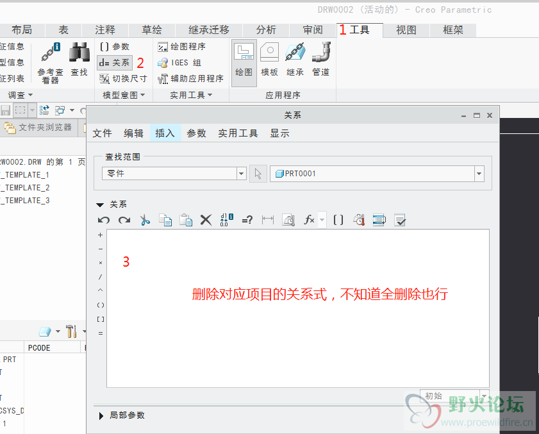
Task: Open the 文件夹浏览器 tab
Action: tap(38, 128)
